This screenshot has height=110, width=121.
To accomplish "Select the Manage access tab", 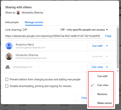I will click(x=34, y=22).
